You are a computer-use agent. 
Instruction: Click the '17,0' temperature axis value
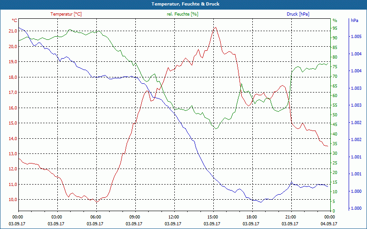click(x=13, y=93)
